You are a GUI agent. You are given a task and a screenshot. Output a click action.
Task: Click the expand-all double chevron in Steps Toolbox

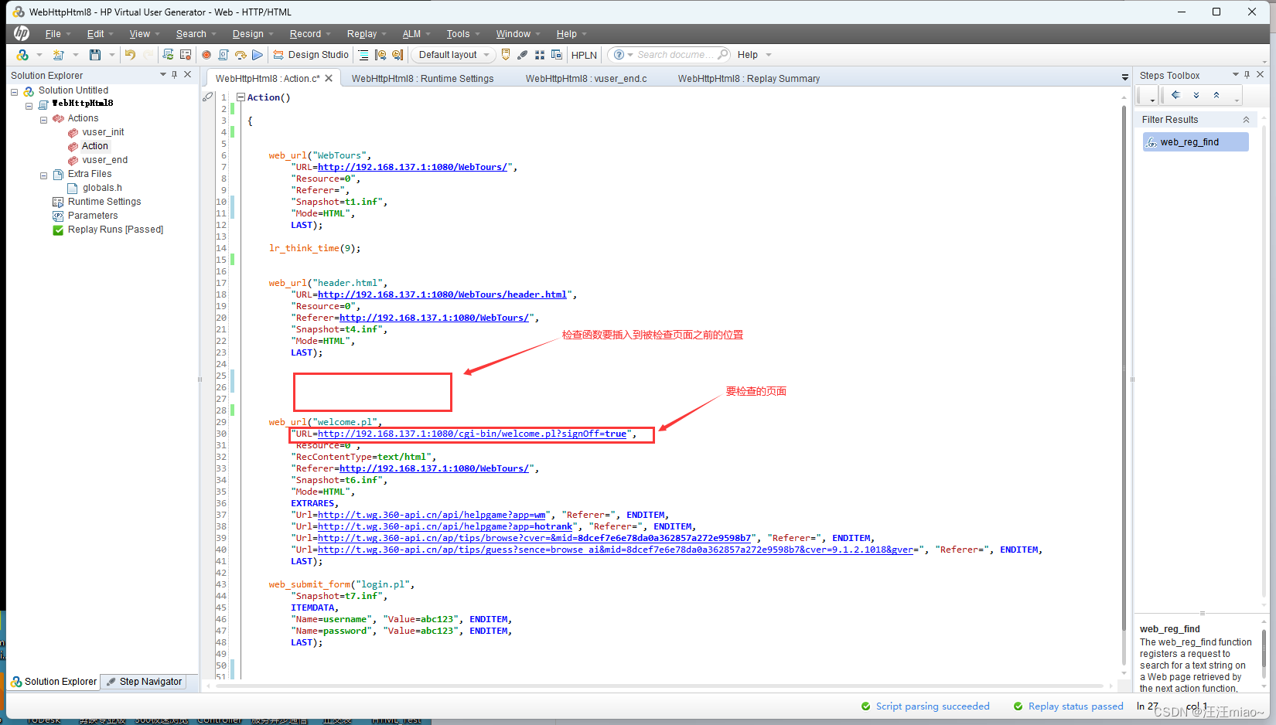1196,95
